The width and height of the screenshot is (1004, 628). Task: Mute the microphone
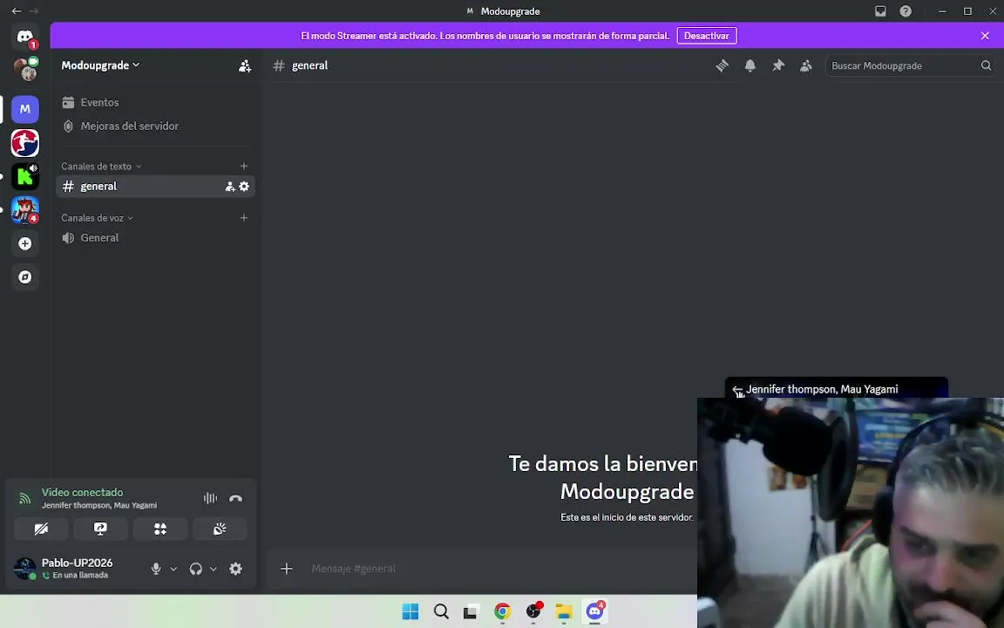tap(156, 569)
